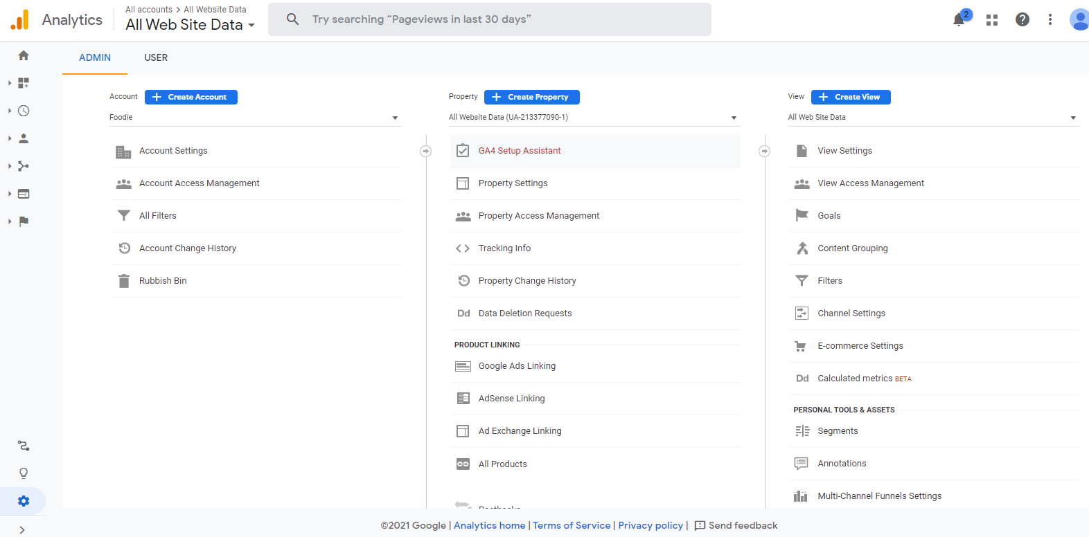Screen dimensions: 1089x537
Task: Click the Segments icon
Action: [x=802, y=431]
